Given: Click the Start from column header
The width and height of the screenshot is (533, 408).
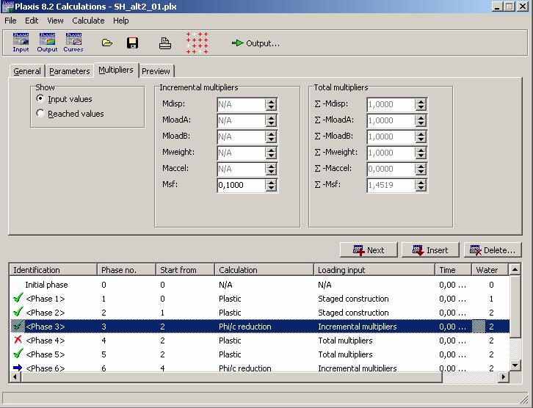Looking at the screenshot, I should tap(185, 270).
